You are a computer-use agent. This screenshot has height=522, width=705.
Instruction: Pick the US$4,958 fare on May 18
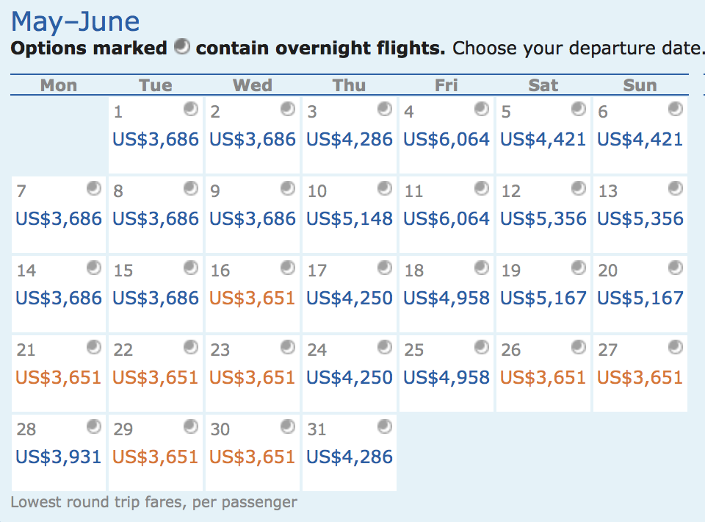coord(446,297)
